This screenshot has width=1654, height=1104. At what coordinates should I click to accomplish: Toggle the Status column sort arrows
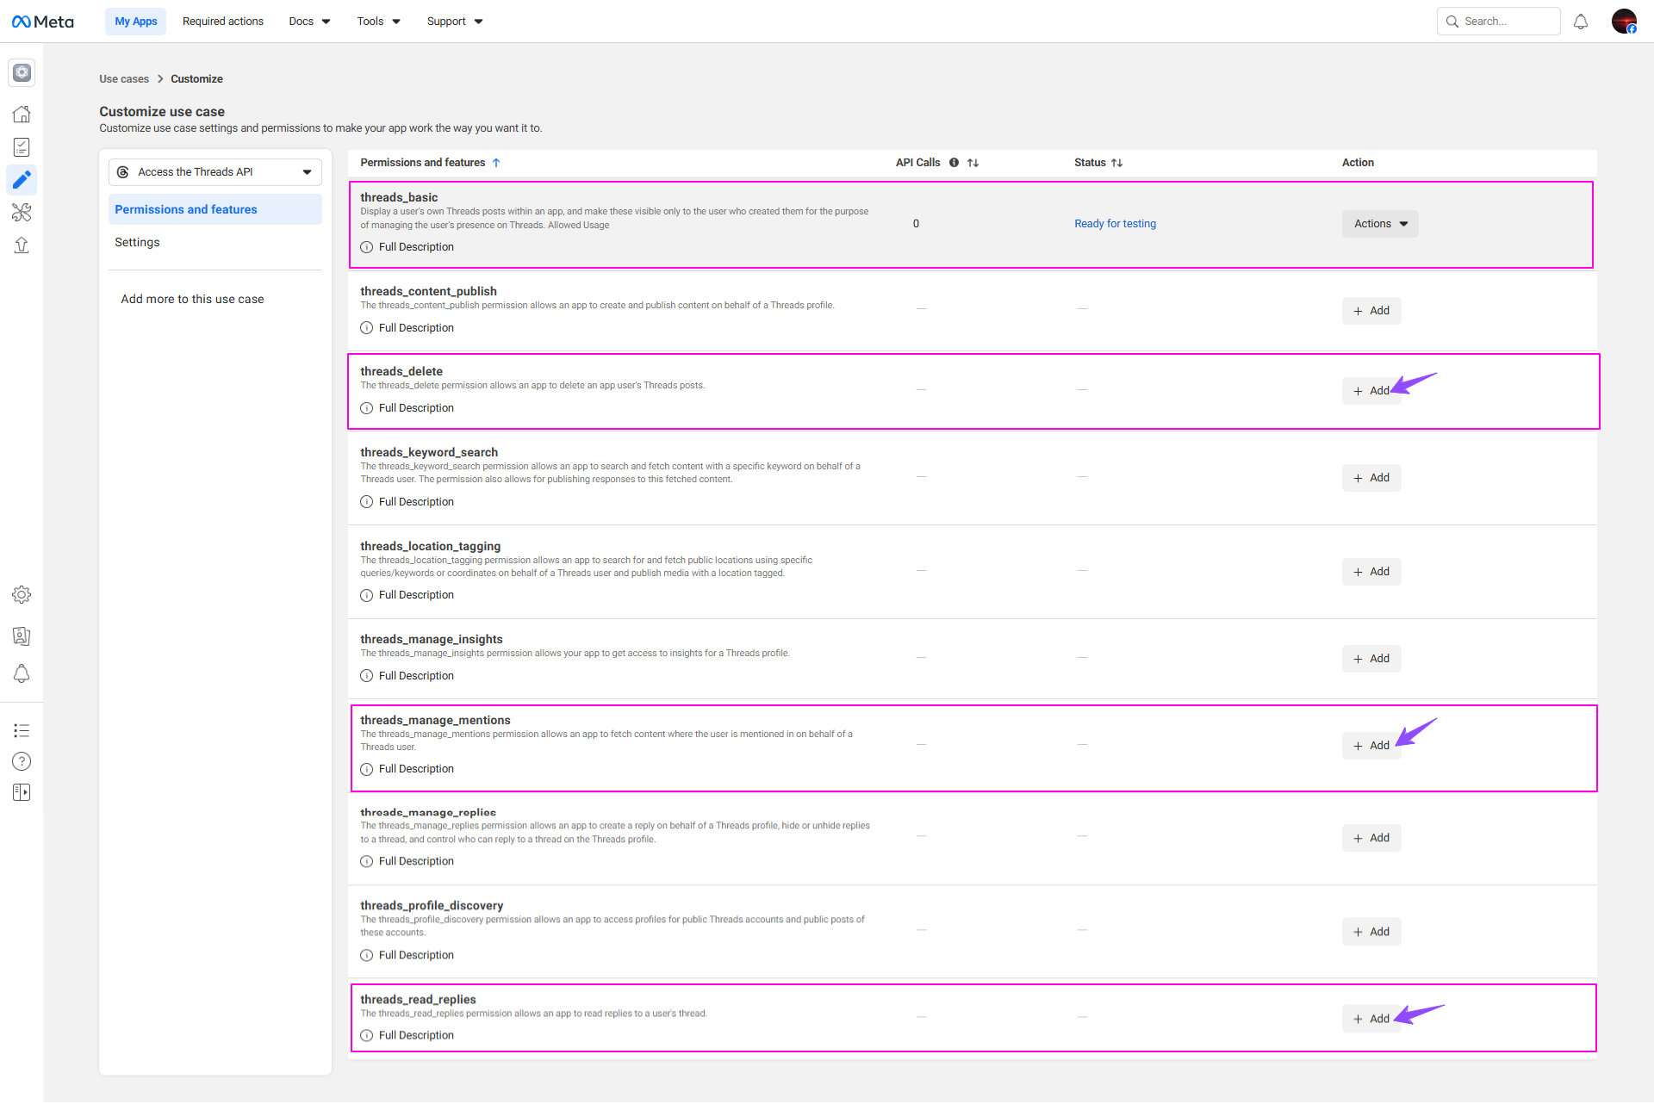point(1116,163)
